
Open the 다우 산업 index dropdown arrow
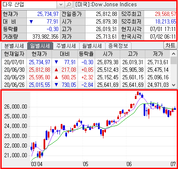click(61, 5)
